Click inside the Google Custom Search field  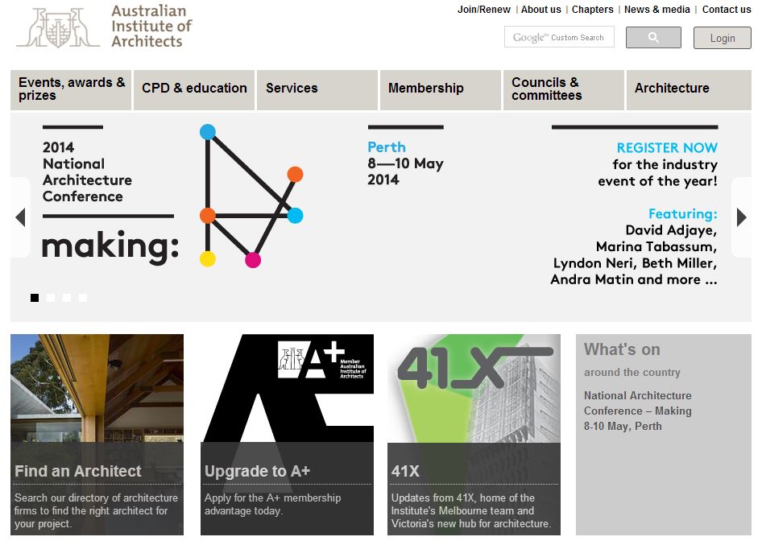click(x=572, y=36)
